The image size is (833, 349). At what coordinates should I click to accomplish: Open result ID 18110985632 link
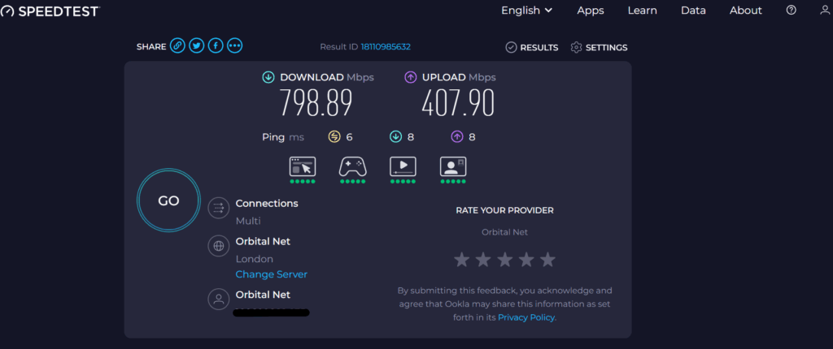[x=386, y=47]
